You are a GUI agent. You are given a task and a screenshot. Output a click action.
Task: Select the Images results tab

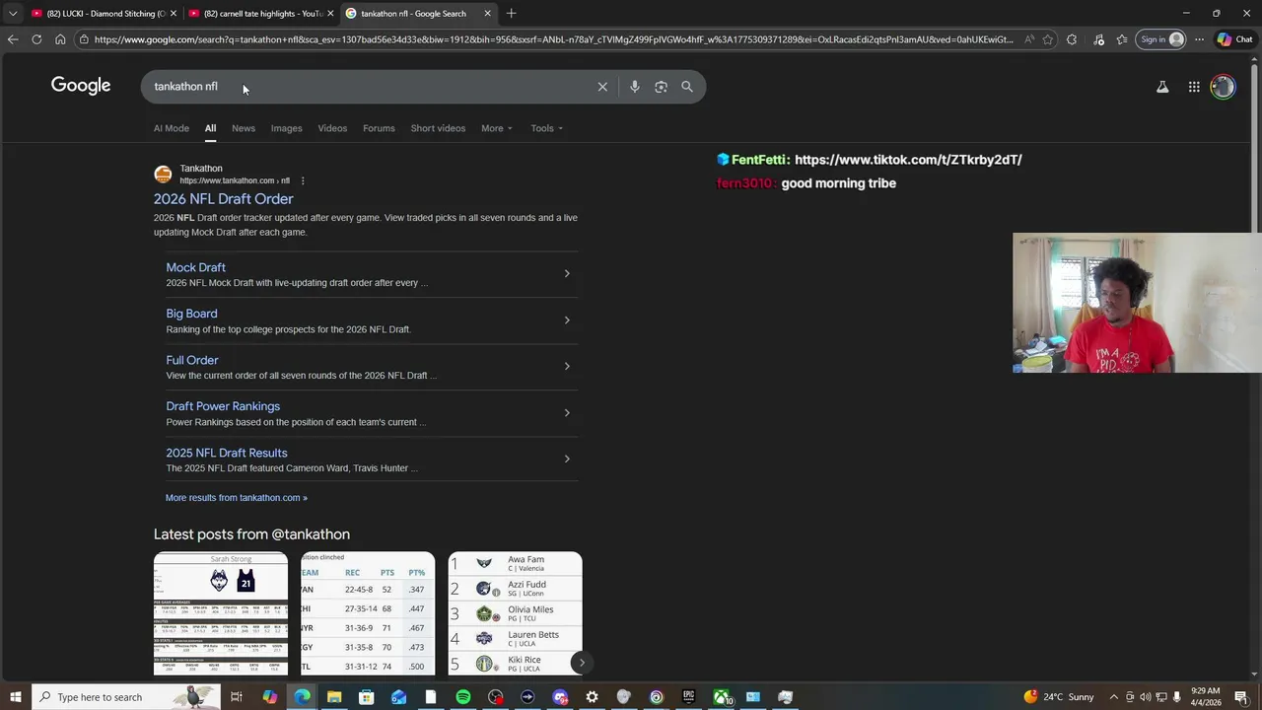pos(287,128)
